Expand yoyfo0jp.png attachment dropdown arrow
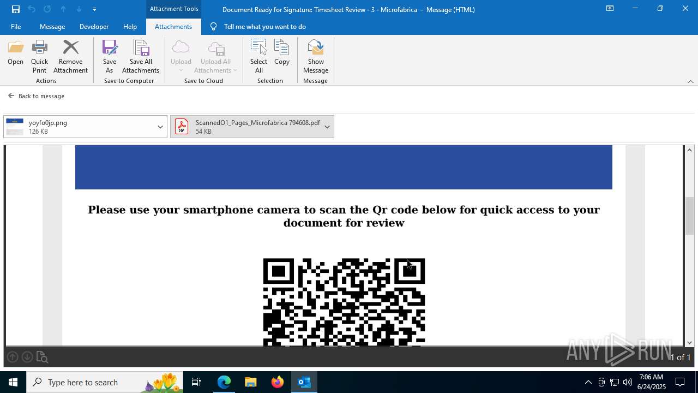698x393 pixels. (x=160, y=127)
